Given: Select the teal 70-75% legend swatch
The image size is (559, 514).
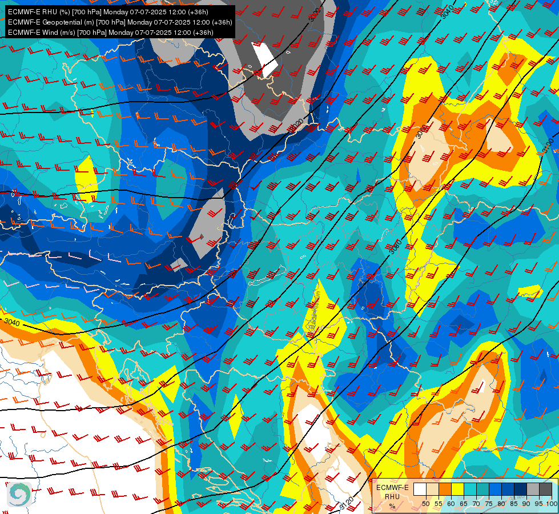Looking at the screenshot, I should coord(483,489).
